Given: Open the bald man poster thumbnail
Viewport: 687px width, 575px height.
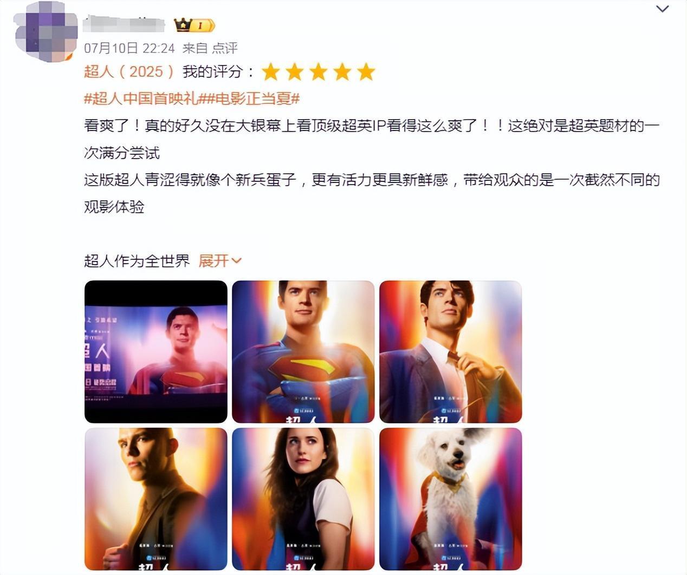Looking at the screenshot, I should pos(156,499).
